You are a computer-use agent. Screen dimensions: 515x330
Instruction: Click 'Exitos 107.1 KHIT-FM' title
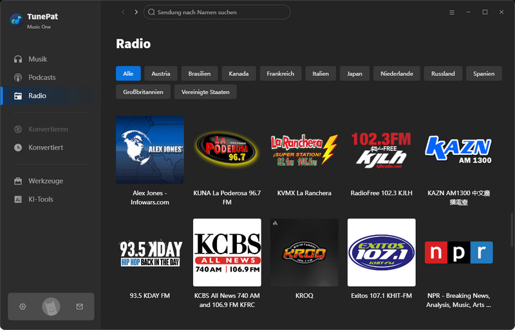click(x=381, y=295)
